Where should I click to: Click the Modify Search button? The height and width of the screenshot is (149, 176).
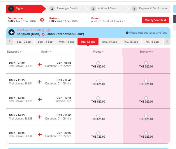click(x=156, y=20)
